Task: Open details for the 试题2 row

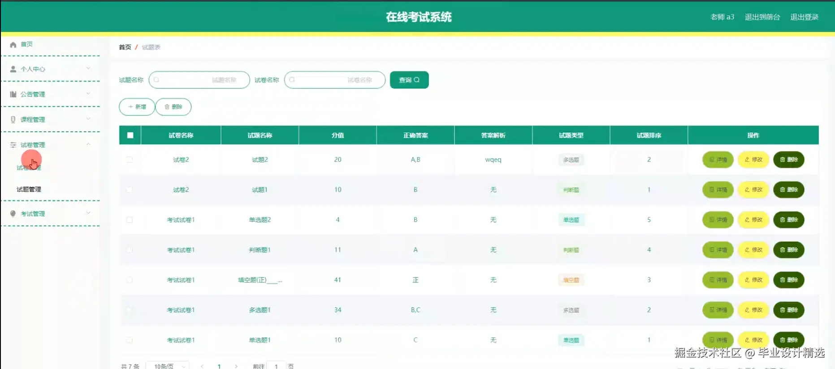Action: click(x=718, y=160)
